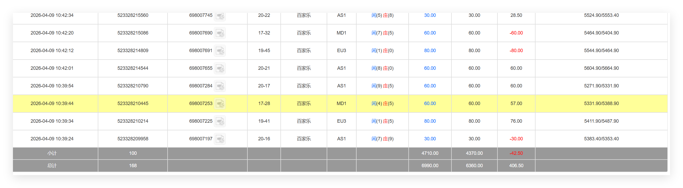Screen dimensions: 683x188
Task: Play the replay for round 698007655
Action: 220,68
